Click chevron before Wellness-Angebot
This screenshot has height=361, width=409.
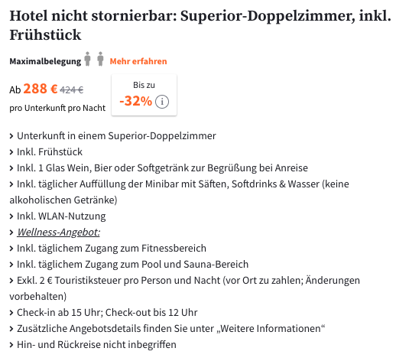tap(11, 233)
